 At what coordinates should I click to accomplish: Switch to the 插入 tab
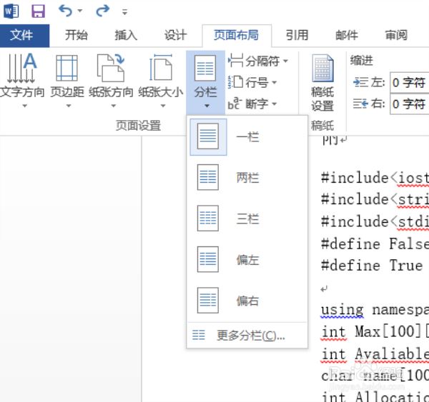pyautogui.click(x=126, y=35)
